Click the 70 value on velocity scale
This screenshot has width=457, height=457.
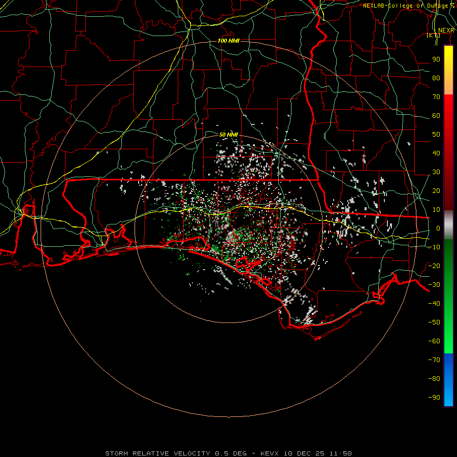pos(436,97)
